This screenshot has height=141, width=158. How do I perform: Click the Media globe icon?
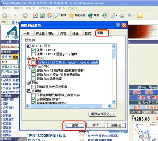90,15
